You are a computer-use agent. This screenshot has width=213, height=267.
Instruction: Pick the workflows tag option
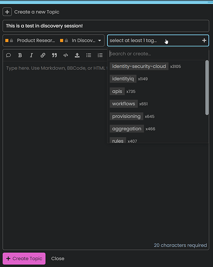[124, 104]
